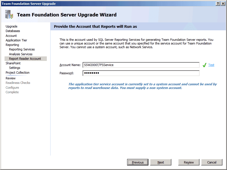Screen dimensions: 227x170
Task: Select the SharePoint section in sidebar
Action: click(x=13, y=63)
